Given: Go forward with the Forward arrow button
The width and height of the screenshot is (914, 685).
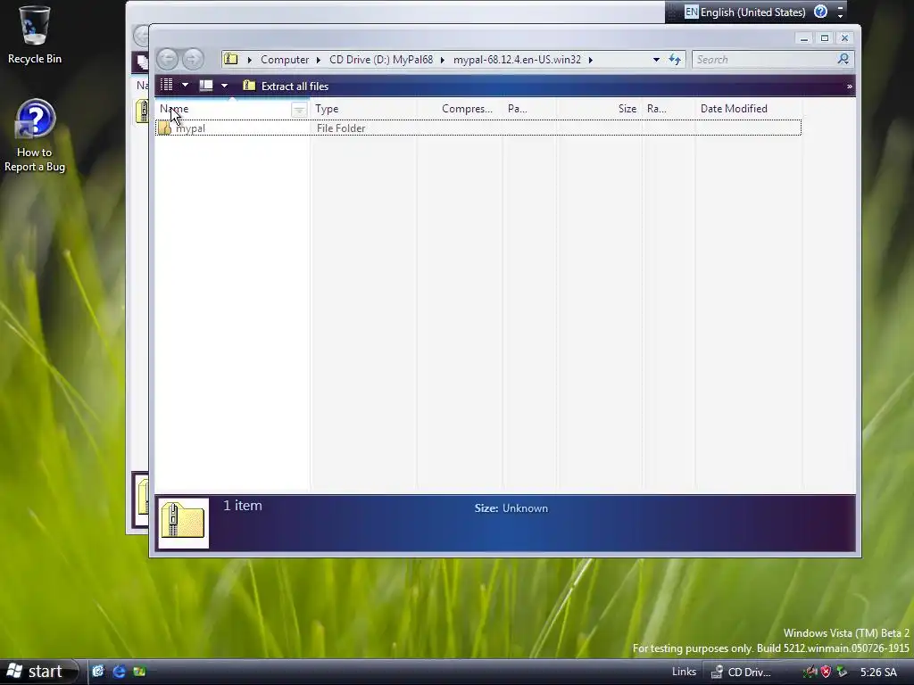Looking at the screenshot, I should click(x=193, y=58).
